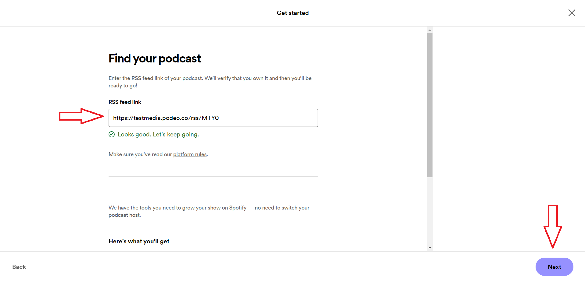Click the vertical scrollbar thumb

(430, 105)
